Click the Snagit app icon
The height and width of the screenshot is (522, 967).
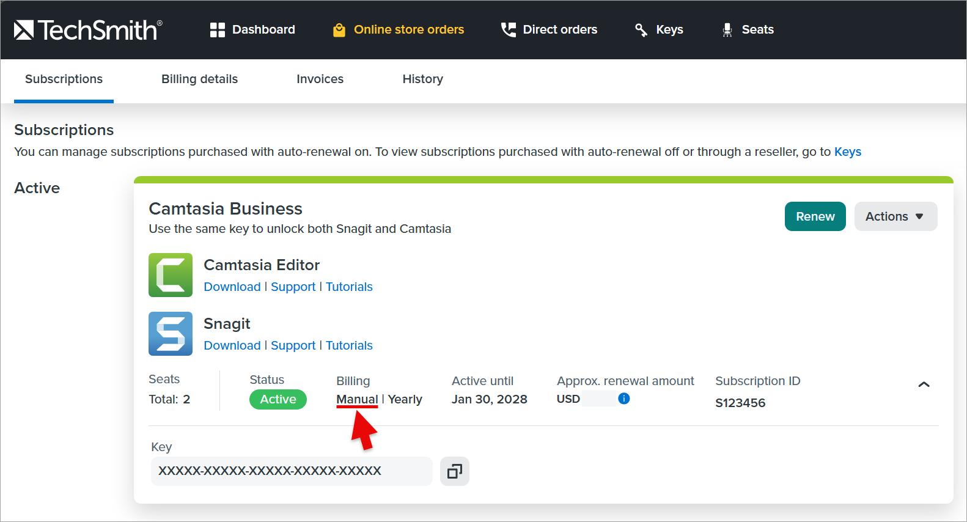click(x=171, y=334)
